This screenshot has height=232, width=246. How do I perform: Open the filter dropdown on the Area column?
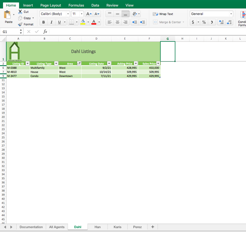pos(79,63)
